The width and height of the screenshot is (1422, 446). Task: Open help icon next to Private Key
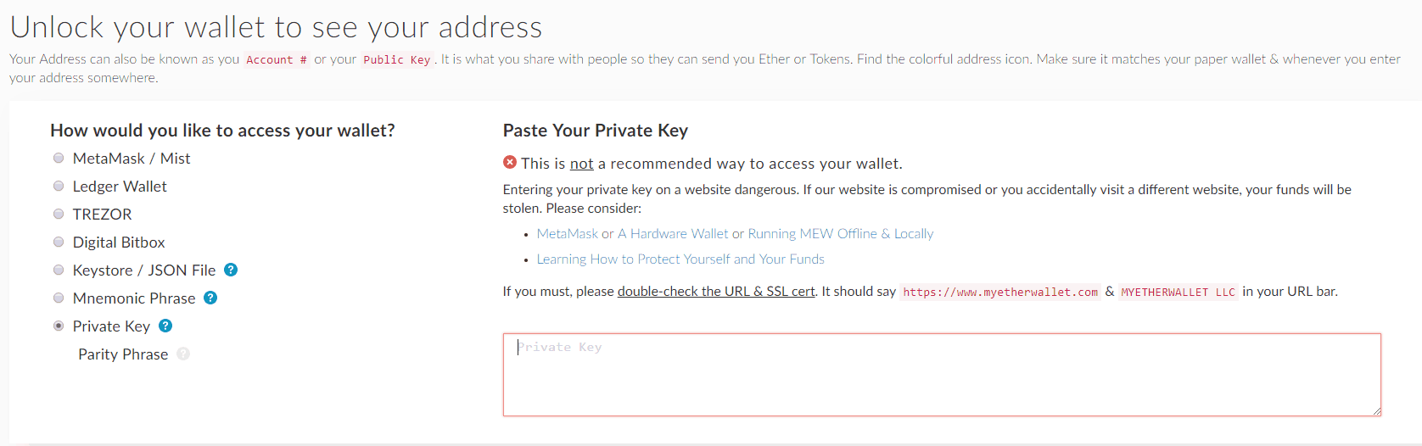point(165,326)
